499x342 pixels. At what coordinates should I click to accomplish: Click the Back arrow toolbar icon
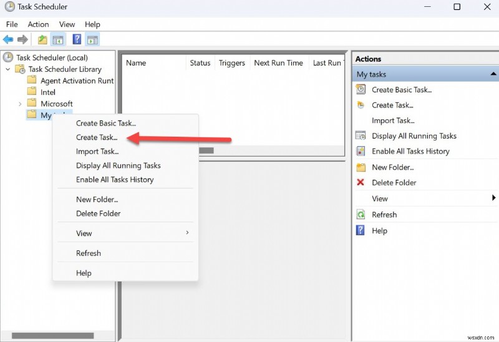pos(8,40)
